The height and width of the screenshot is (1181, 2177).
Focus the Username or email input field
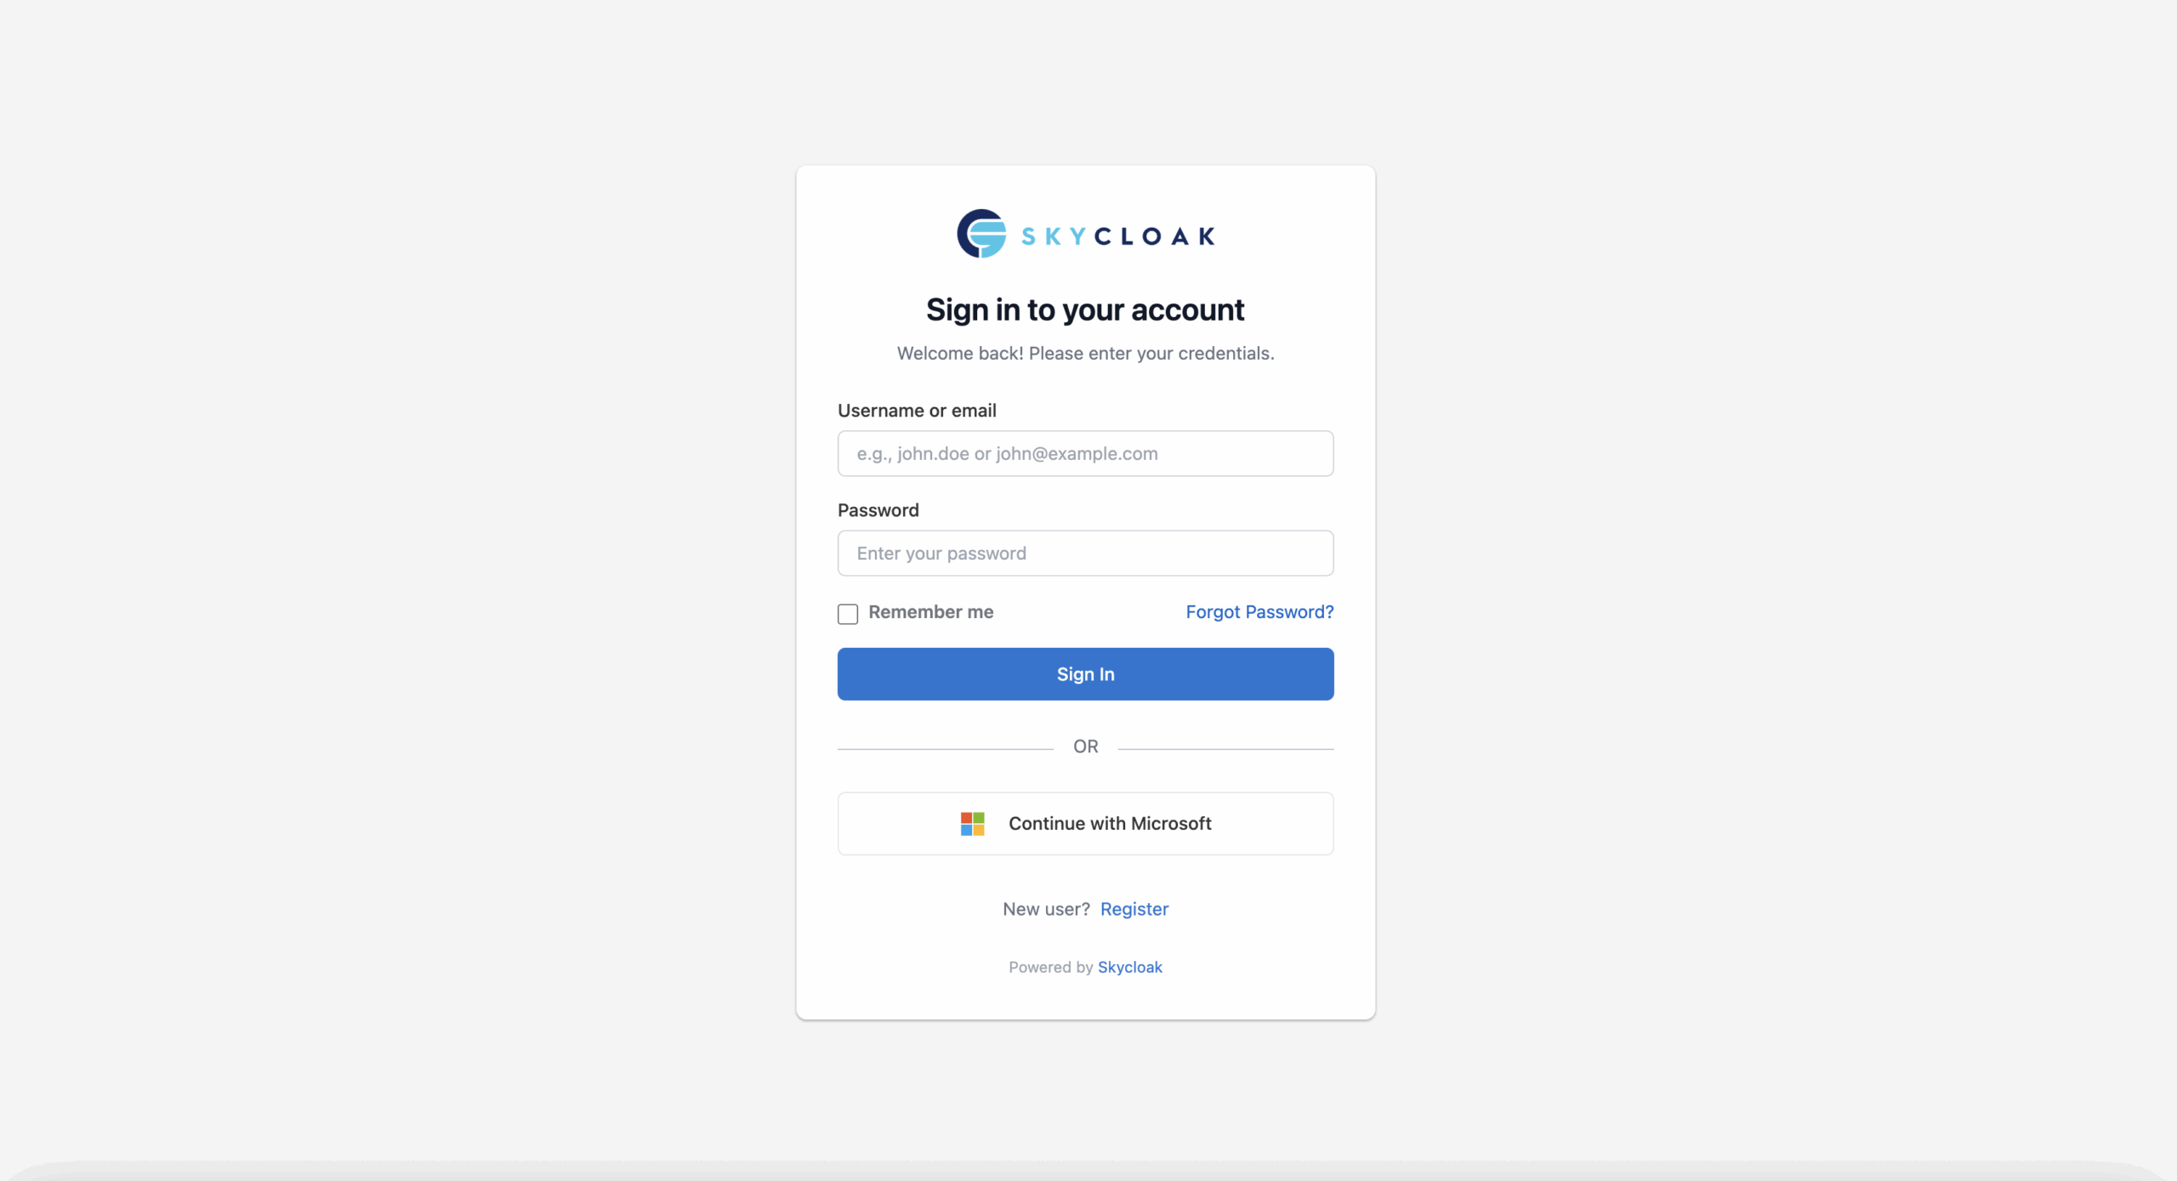coord(1085,453)
